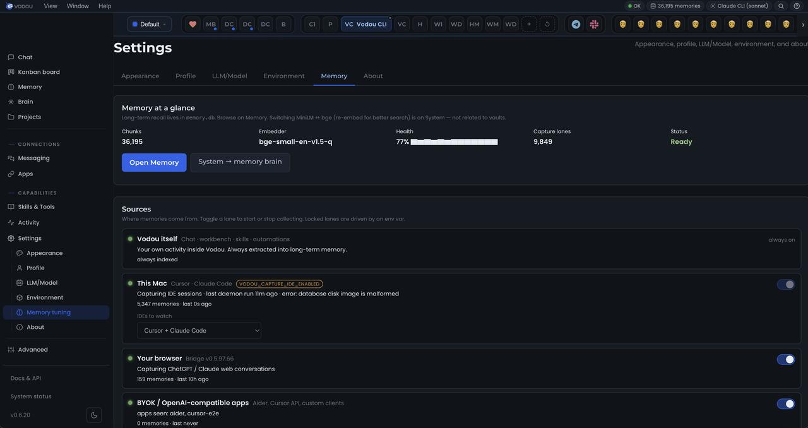
Task: Open the Window menu
Action: point(78,6)
